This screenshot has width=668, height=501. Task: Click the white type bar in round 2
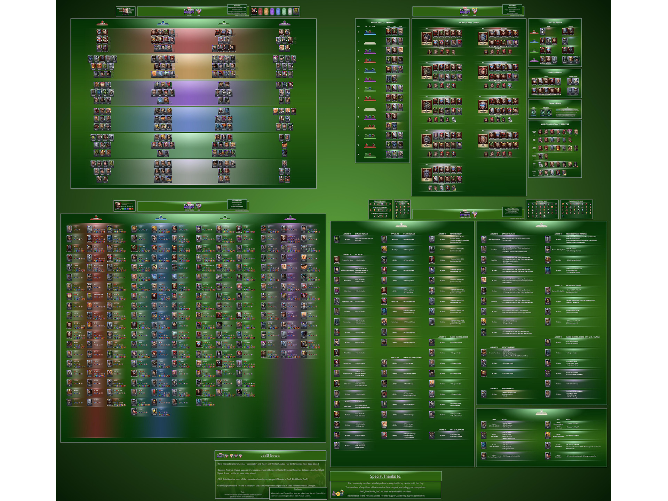pos(370,43)
